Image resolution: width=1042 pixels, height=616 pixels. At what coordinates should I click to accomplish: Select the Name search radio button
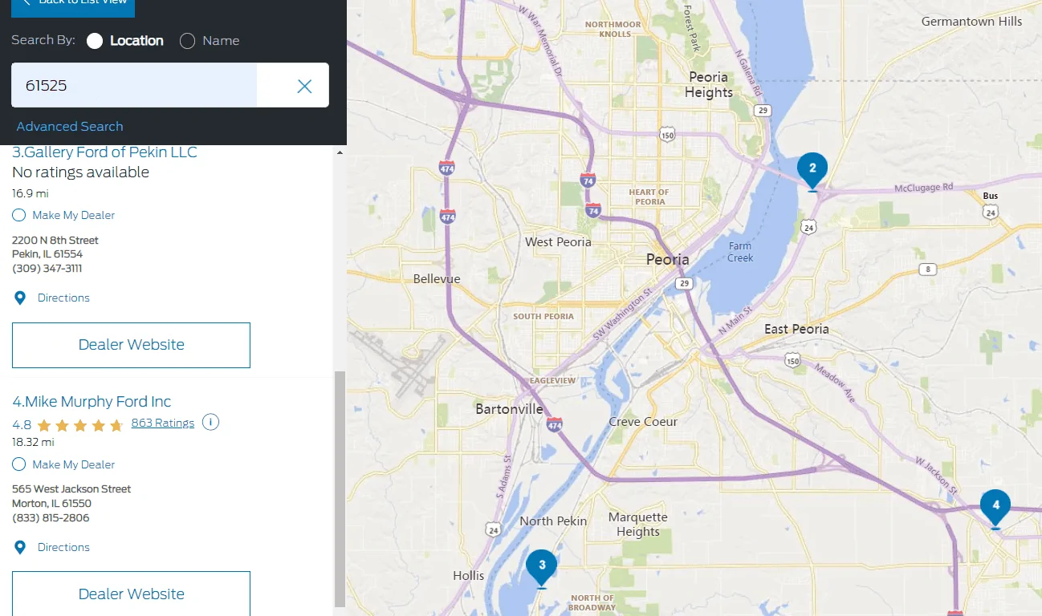tap(187, 41)
